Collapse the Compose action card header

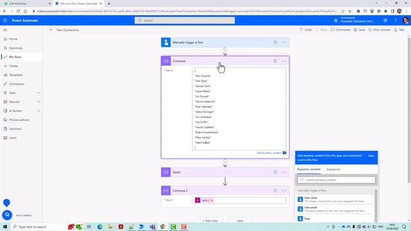coord(225,61)
